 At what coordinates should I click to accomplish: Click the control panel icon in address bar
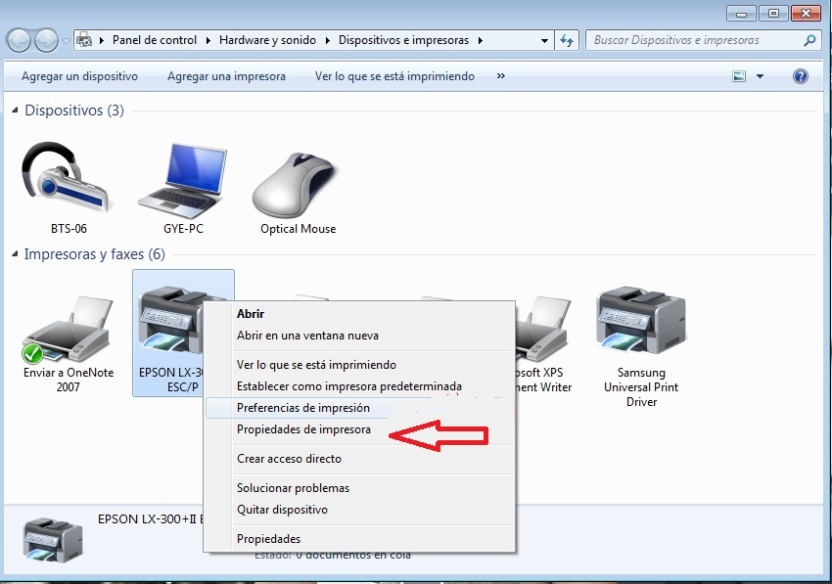84,40
